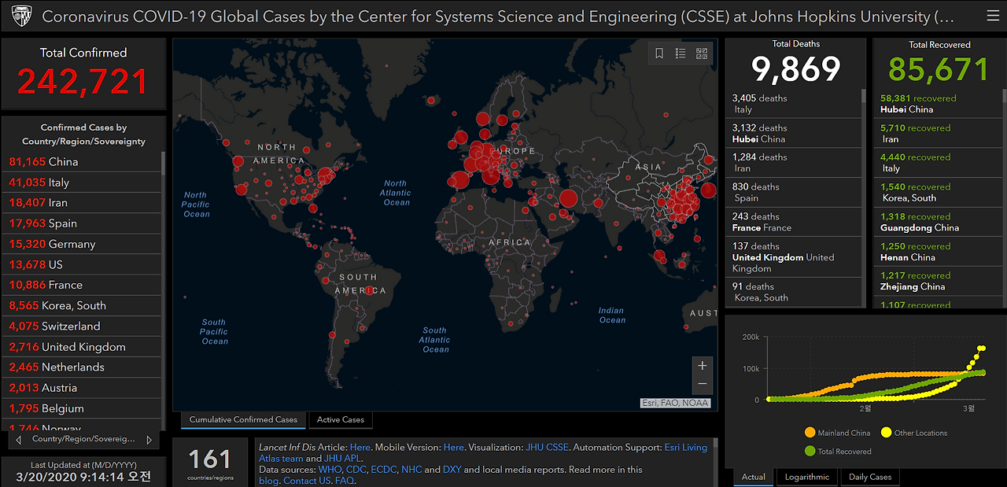Select US row with 13,678 cases
This screenshot has height=487, width=1007.
click(x=82, y=264)
